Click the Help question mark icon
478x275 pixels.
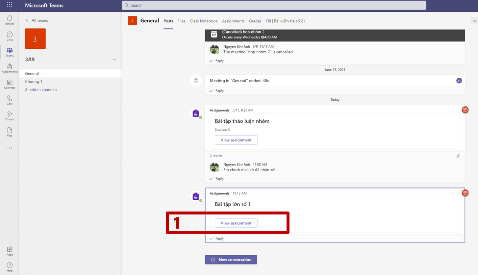coord(10,267)
